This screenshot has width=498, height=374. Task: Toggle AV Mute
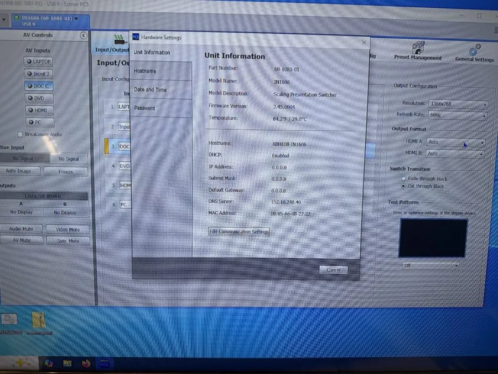pos(22,240)
